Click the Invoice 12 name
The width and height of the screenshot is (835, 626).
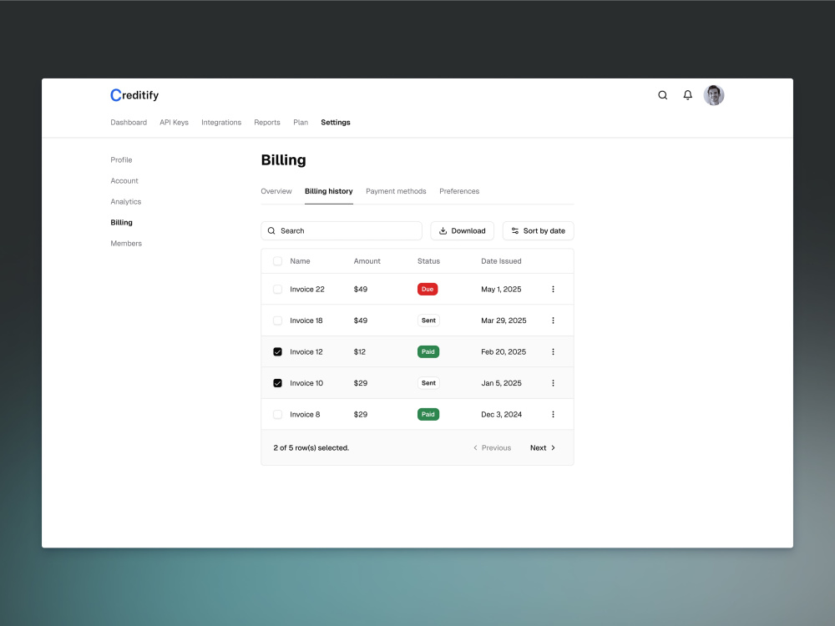(x=306, y=352)
